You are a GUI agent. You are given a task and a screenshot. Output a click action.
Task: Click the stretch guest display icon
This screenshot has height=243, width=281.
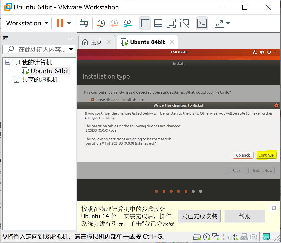pos(219,23)
